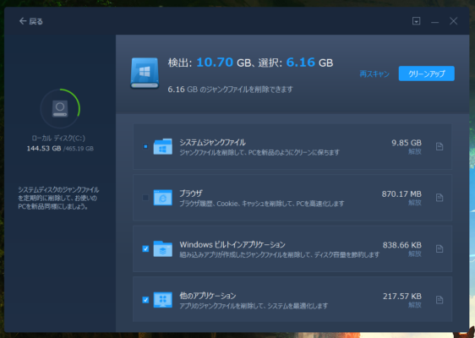Viewport: 475px width, 338px height.
Task: Open details icon for システムジャンクファイル row
Action: coord(440,146)
